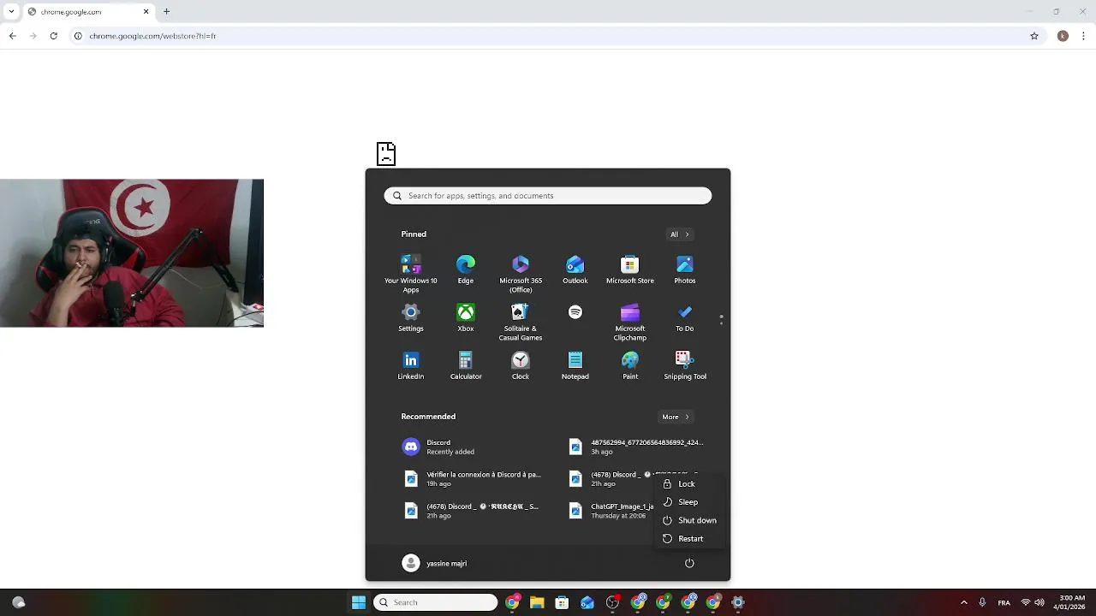Launch Notepad
This screenshot has height=616, width=1096.
tap(575, 365)
